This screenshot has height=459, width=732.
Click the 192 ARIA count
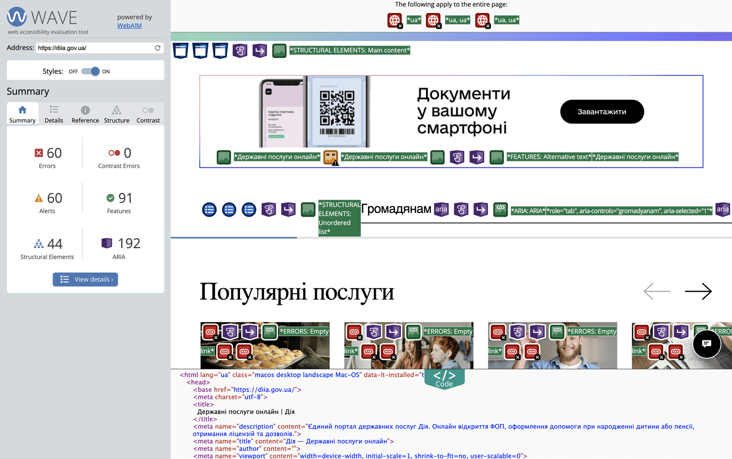[129, 243]
